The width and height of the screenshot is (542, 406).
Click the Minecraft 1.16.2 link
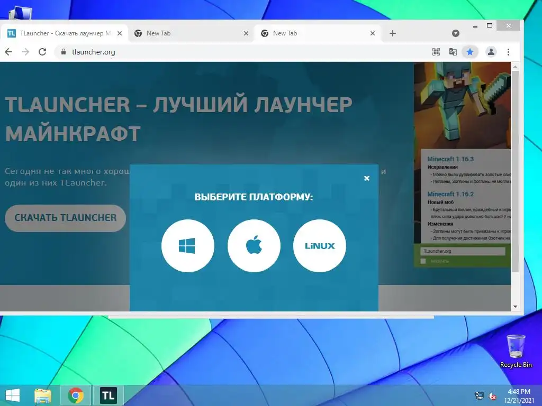[x=450, y=194]
